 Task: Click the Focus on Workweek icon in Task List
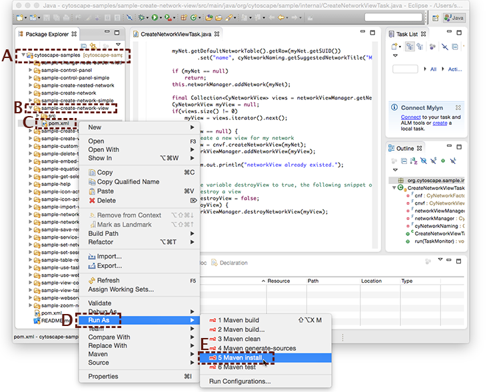[432, 47]
